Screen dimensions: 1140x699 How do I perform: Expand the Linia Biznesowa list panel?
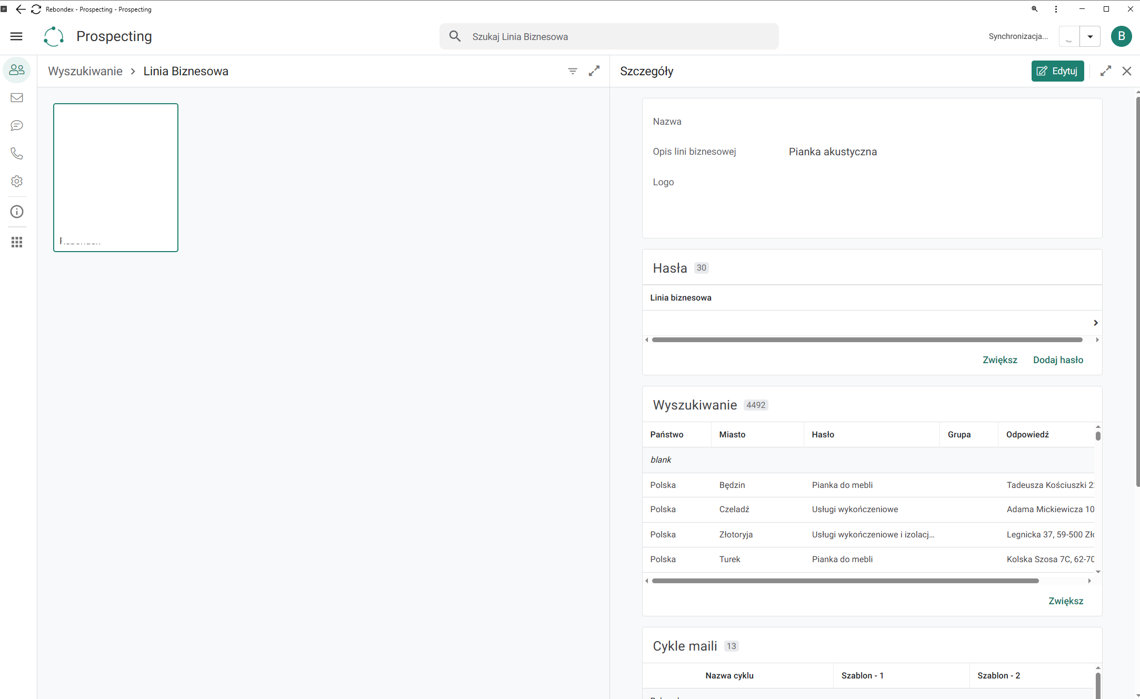click(594, 71)
